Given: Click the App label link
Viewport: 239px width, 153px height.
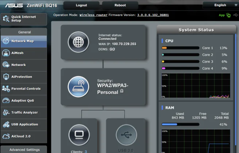Looking at the screenshot, I should 221,15.
